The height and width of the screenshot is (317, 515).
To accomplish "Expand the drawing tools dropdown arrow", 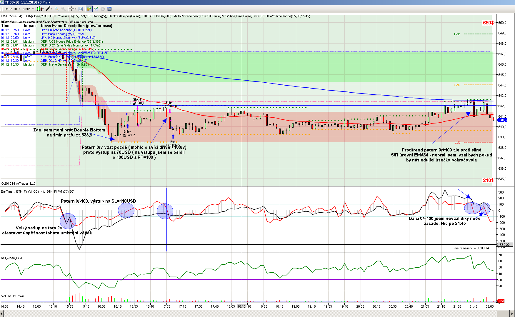I will pos(51,9).
